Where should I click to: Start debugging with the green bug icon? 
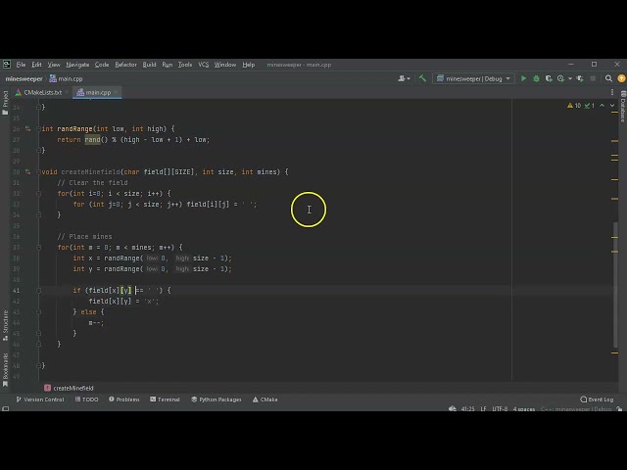536,78
